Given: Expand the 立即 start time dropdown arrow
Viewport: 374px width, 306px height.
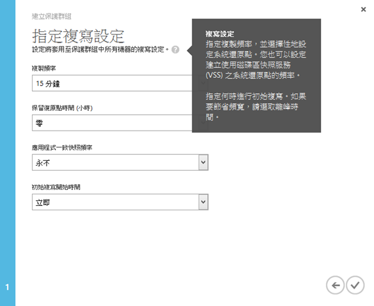Looking at the screenshot, I should 203,202.
